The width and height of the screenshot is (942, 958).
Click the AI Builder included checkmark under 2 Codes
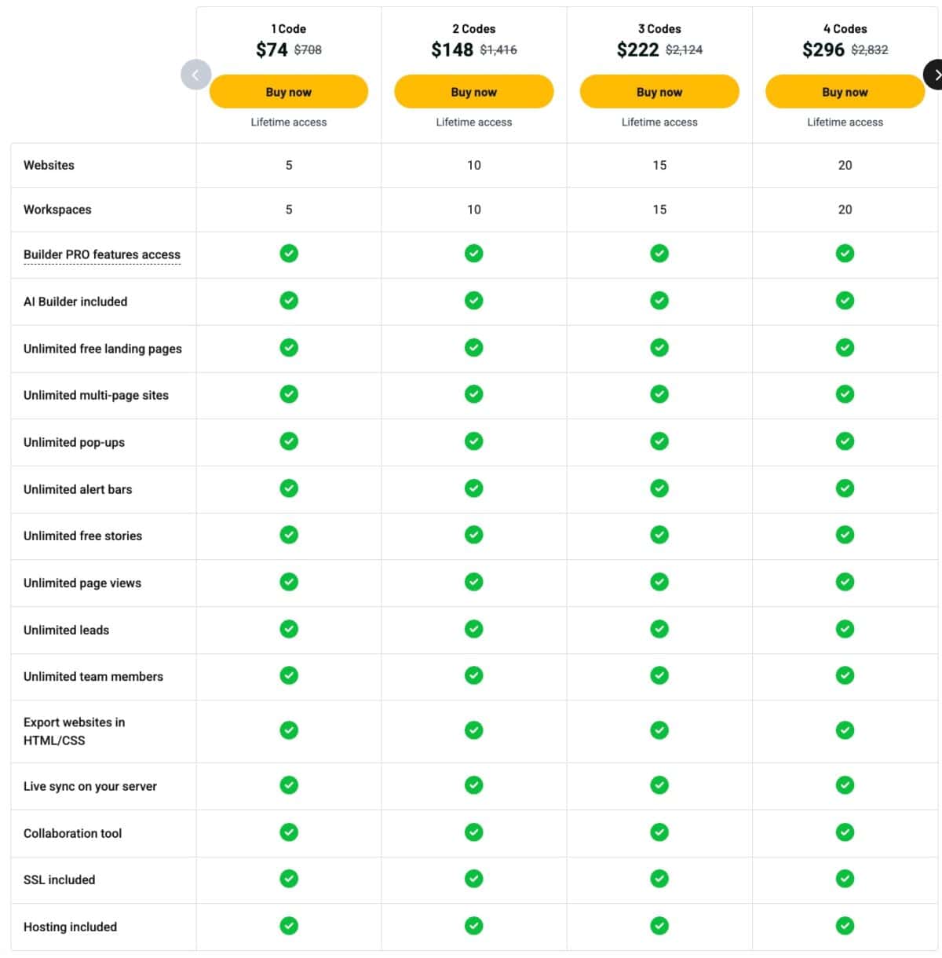coord(474,301)
